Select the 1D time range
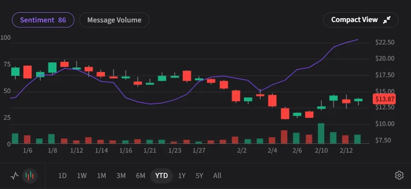Viewport: 411px width, 189px height. pyautogui.click(x=62, y=175)
